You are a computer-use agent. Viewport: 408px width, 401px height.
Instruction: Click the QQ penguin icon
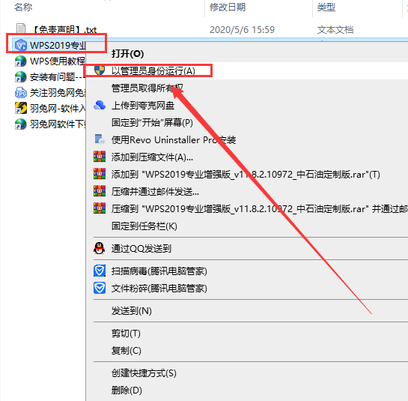tap(100, 248)
